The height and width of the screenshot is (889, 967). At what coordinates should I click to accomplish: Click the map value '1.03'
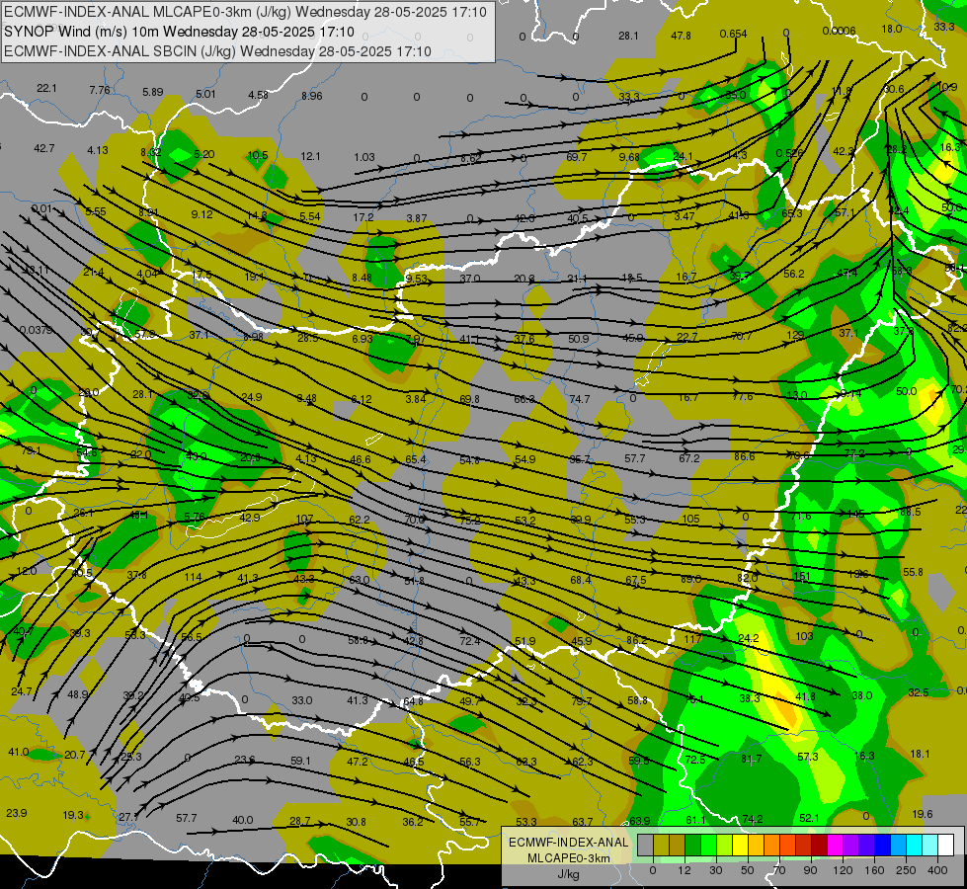coord(364,157)
